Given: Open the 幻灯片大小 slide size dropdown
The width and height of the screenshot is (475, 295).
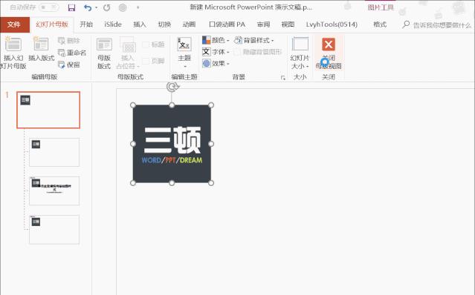Looking at the screenshot, I should pos(300,53).
